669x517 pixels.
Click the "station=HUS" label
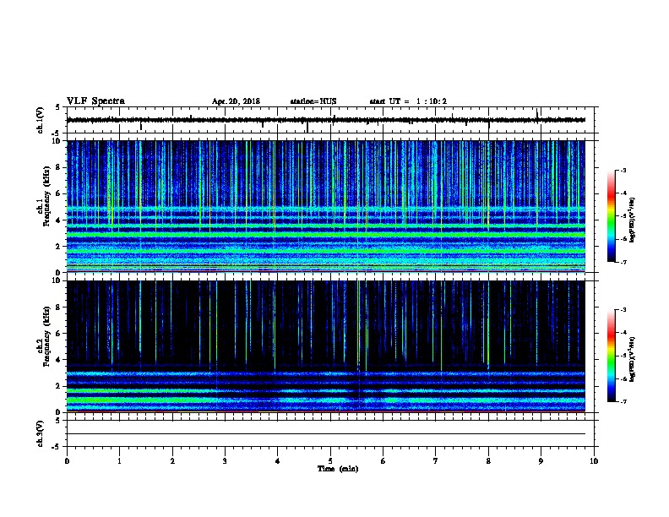(313, 101)
